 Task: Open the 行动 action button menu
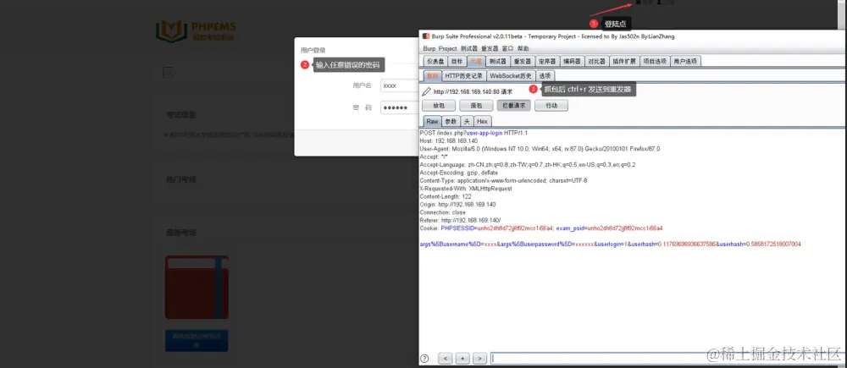(551, 106)
